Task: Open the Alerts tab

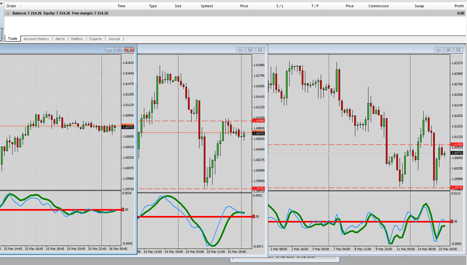Action: click(x=60, y=39)
